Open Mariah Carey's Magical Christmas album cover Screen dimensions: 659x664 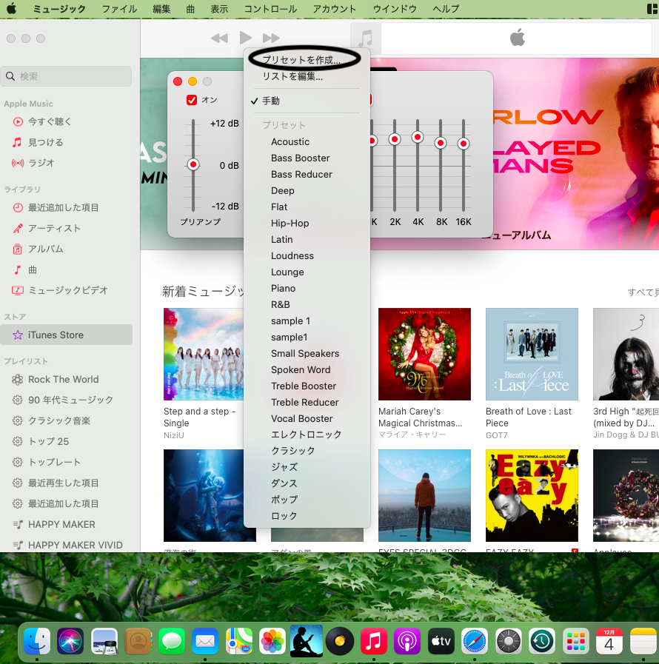[x=424, y=354]
